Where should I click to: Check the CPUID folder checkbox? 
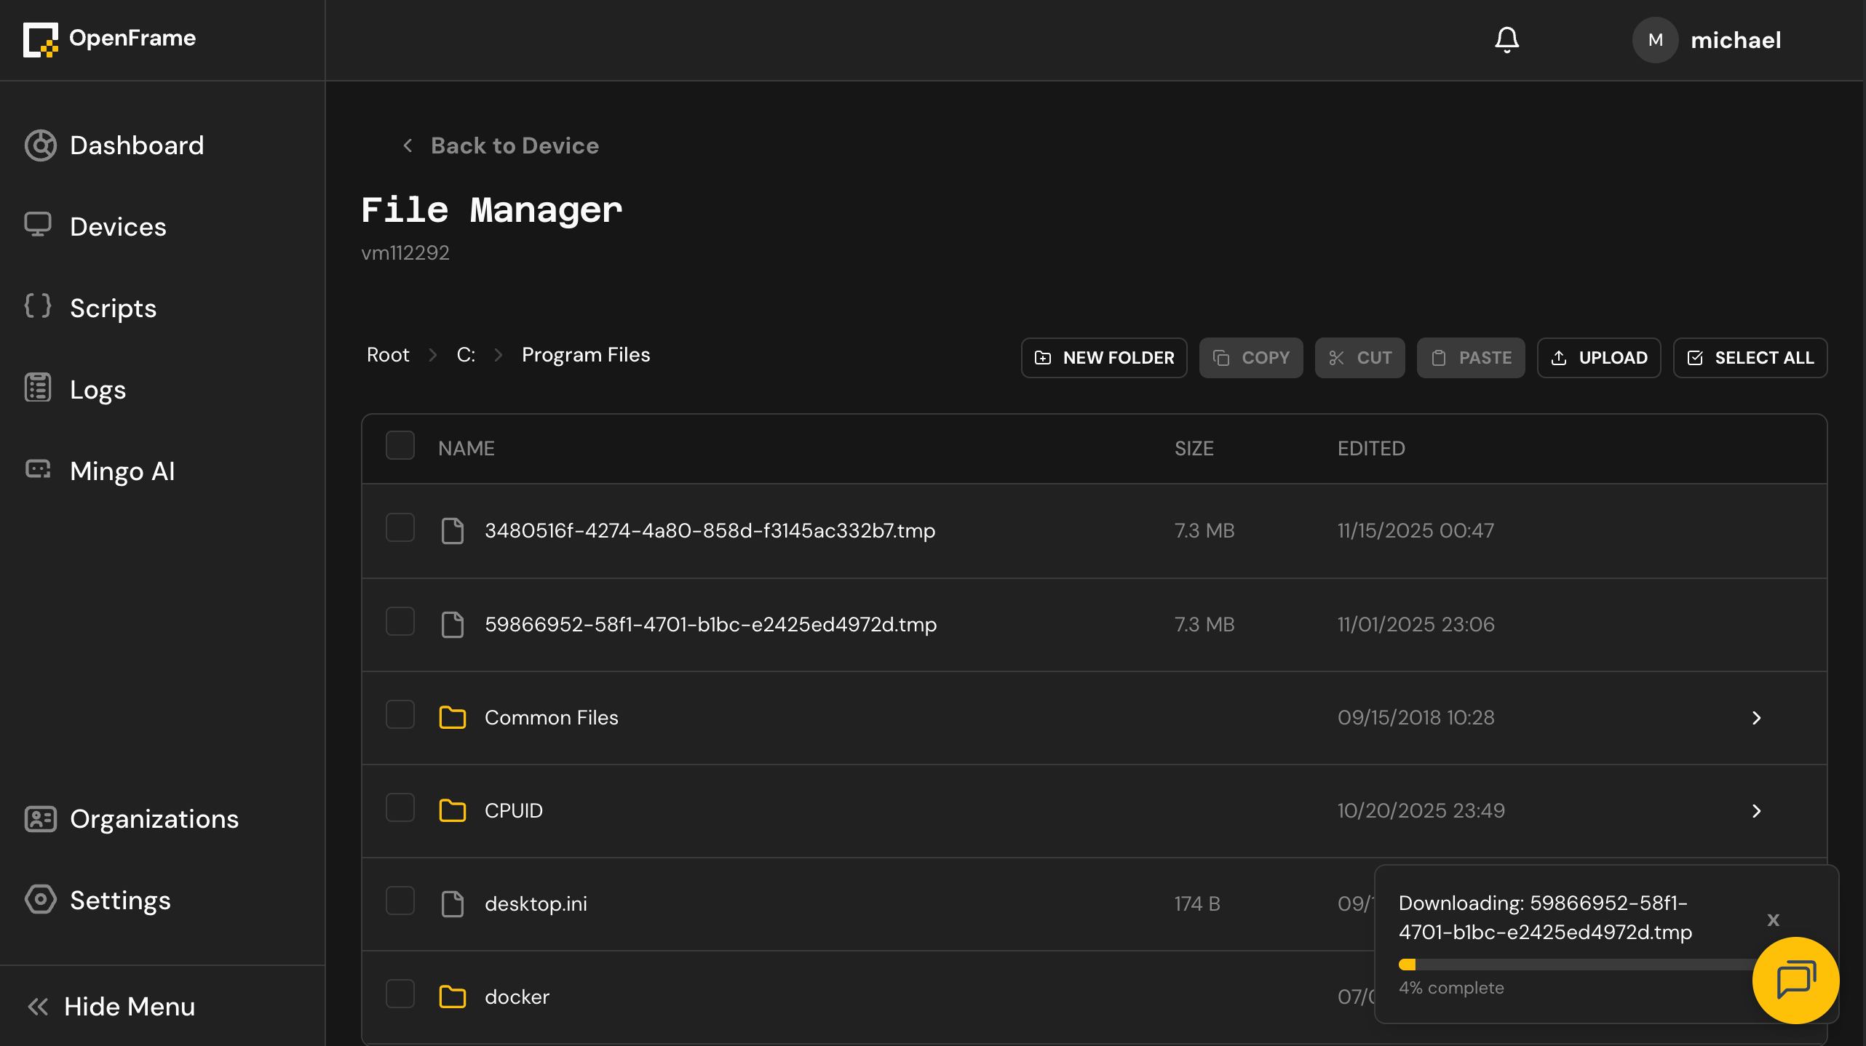pyautogui.click(x=400, y=807)
